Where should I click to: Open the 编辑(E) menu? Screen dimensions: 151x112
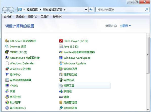pyautogui.click(x=20, y=17)
